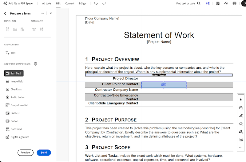246x162 pixels.
Task: Click the Project Scope heading
Action: (108, 148)
